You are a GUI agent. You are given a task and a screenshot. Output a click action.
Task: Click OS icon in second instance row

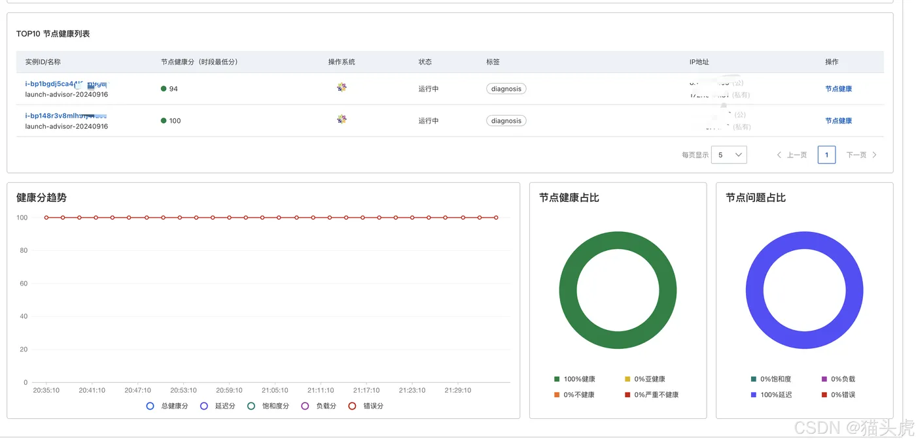[x=342, y=119]
